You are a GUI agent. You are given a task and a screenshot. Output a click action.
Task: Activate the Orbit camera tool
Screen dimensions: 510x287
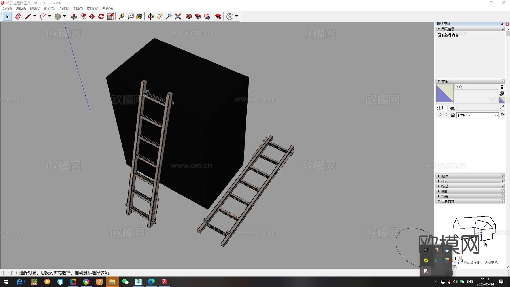tap(150, 17)
